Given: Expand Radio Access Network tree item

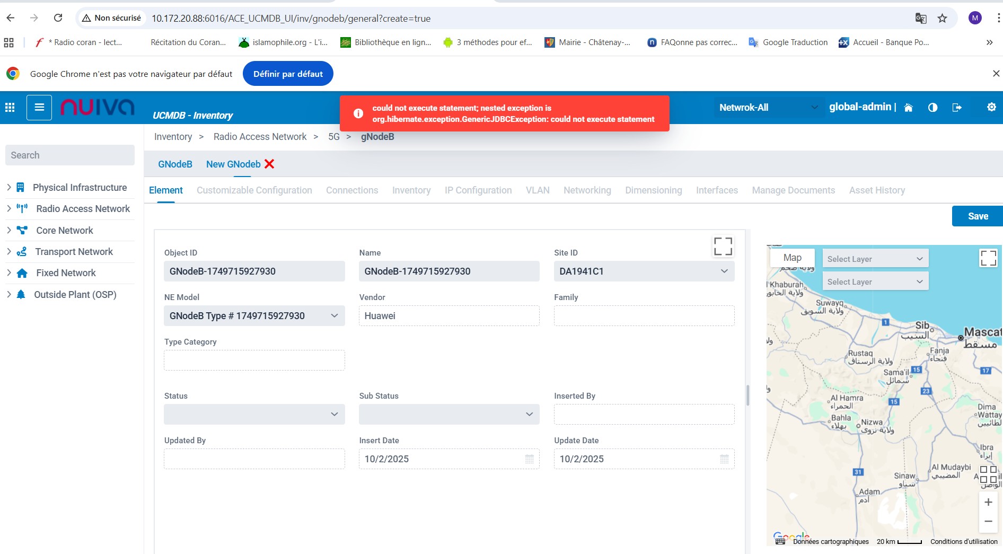Looking at the screenshot, I should click(x=9, y=209).
